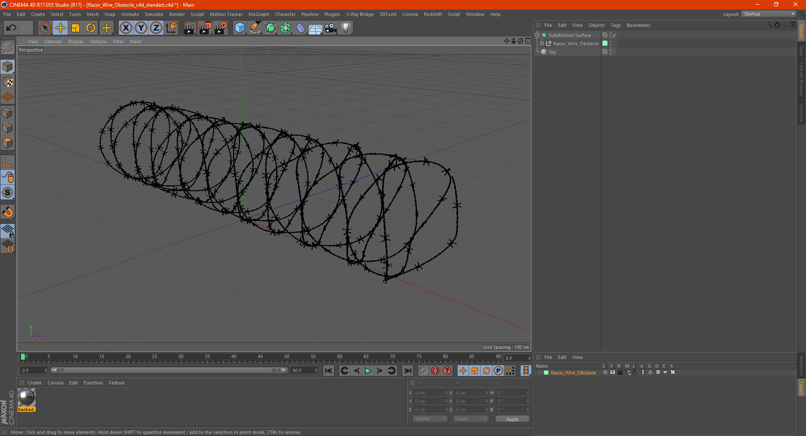
Task: Click layer color swatch in Layers panel
Action: 546,373
